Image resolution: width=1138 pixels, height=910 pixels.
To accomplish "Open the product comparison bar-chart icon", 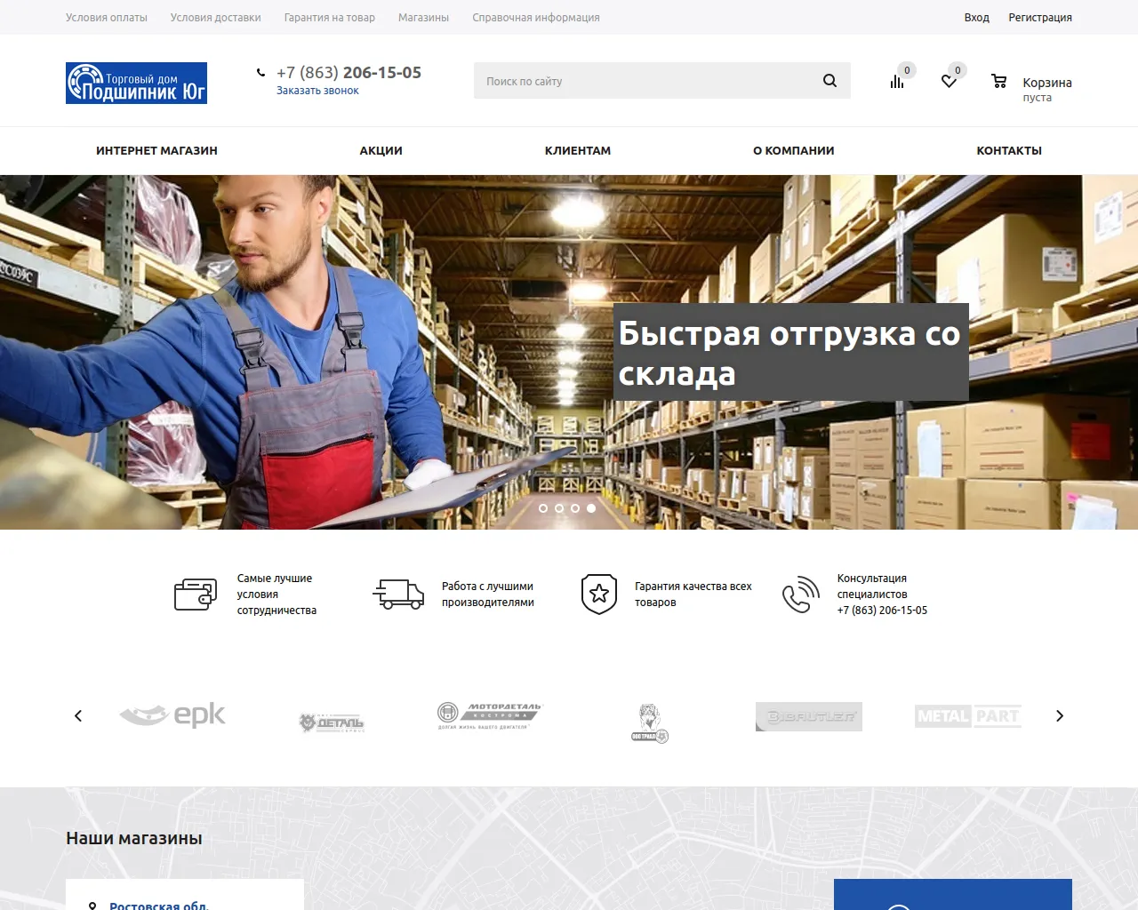I will click(896, 80).
